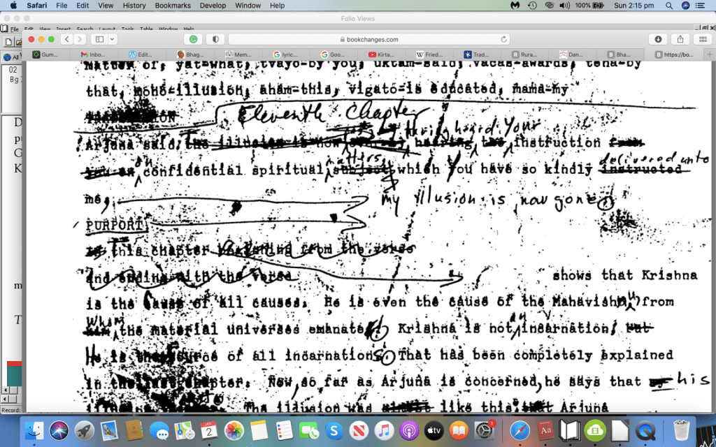Image resolution: width=716 pixels, height=447 pixels.
Task: Reload the bookchanges.com page
Action: [x=503, y=40]
